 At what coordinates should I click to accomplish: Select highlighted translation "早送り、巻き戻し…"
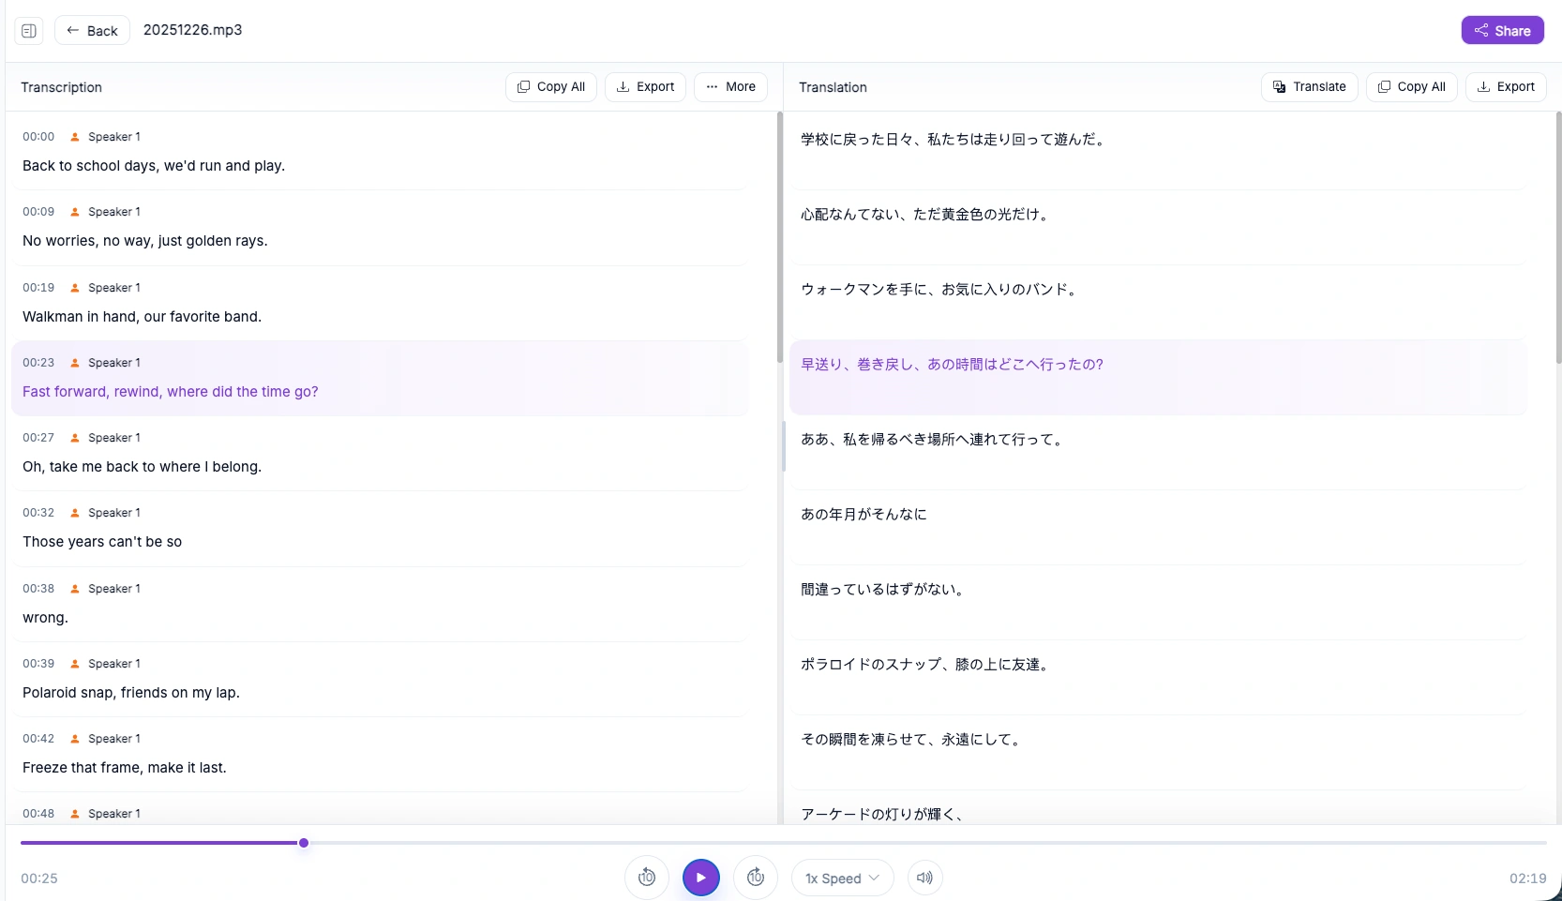tap(952, 365)
